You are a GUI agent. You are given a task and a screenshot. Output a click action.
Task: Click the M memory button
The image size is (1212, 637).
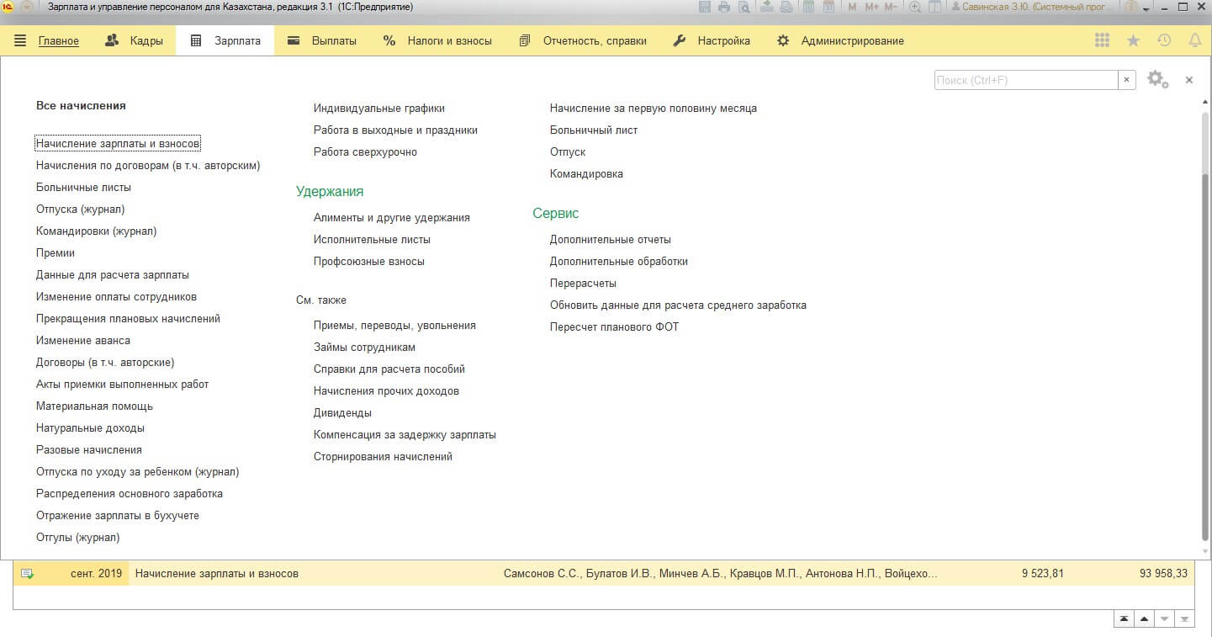(852, 8)
